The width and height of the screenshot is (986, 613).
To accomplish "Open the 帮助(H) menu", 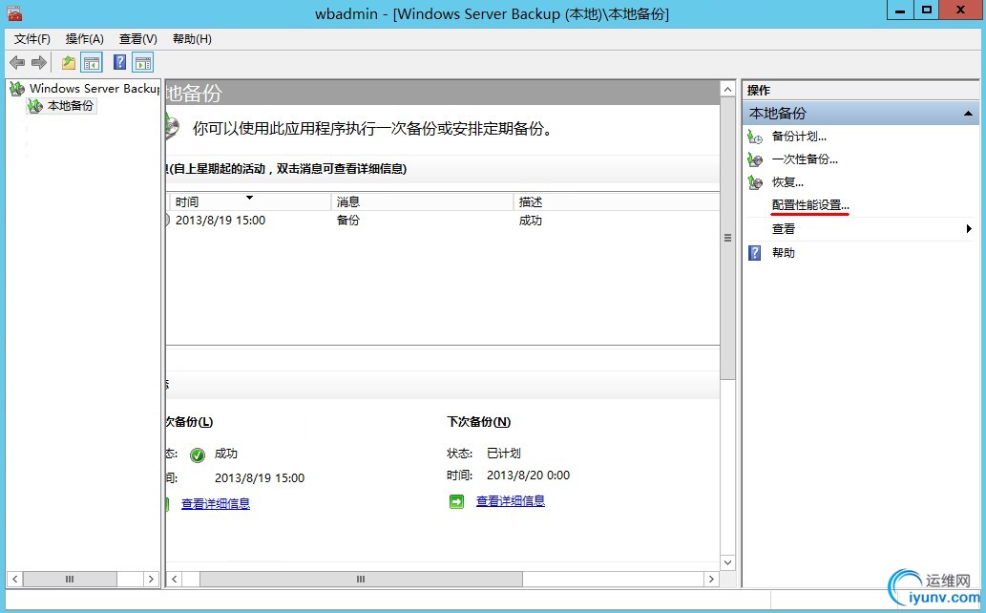I will pyautogui.click(x=192, y=39).
